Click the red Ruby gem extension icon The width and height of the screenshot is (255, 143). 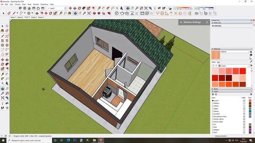[109, 13]
